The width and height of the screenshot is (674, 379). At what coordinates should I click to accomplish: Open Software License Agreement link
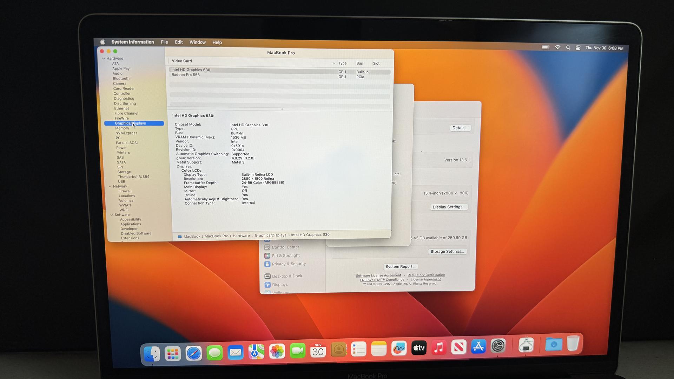point(378,275)
